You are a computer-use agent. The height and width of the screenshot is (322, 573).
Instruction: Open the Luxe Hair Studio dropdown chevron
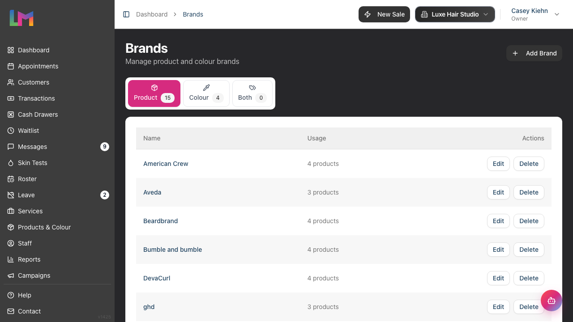[486, 14]
